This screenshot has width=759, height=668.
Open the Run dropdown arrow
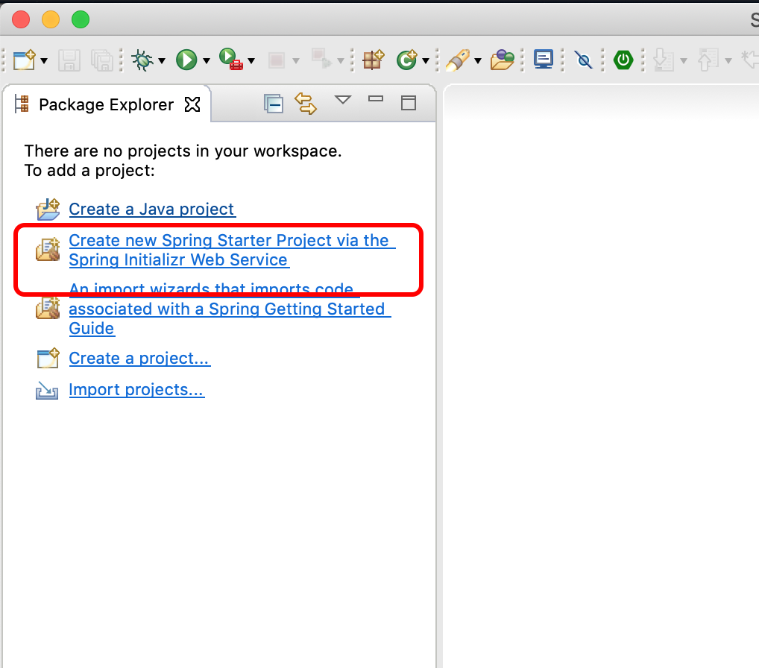207,61
